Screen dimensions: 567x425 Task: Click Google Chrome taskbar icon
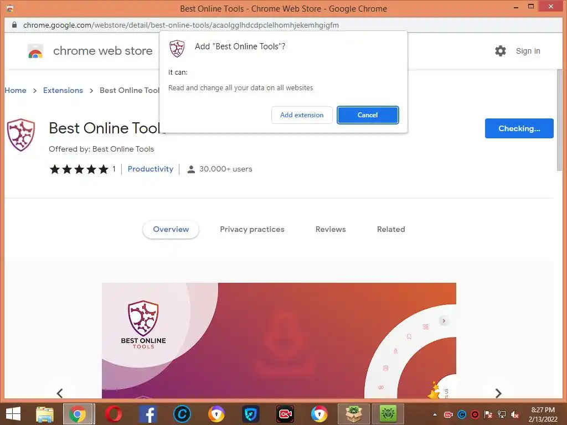pos(79,414)
